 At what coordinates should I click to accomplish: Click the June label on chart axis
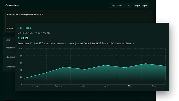pos(154,86)
